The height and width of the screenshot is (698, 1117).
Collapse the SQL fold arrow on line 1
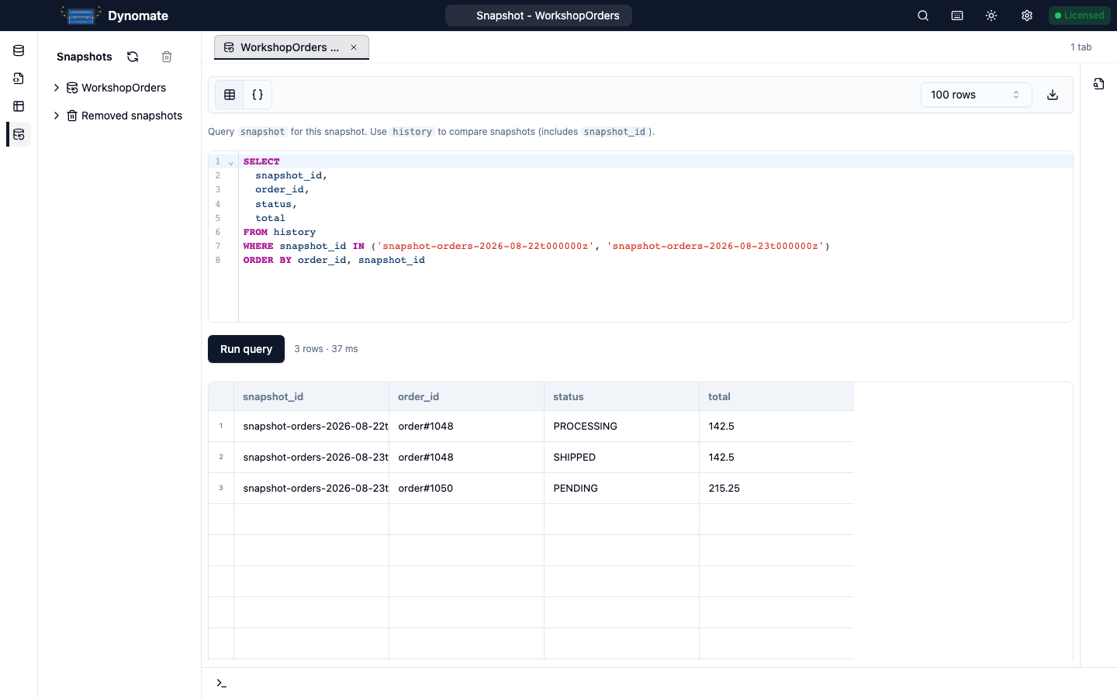pos(230,162)
